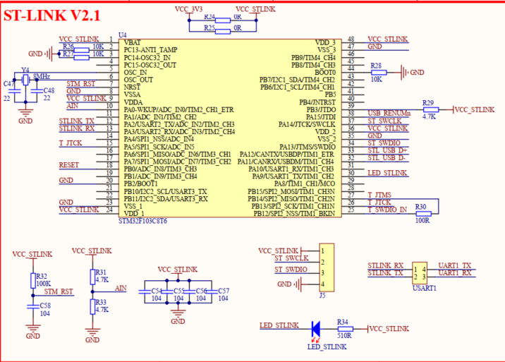505x362 pixels.
Task: Click the T_JTMS net label
Action: (379, 195)
